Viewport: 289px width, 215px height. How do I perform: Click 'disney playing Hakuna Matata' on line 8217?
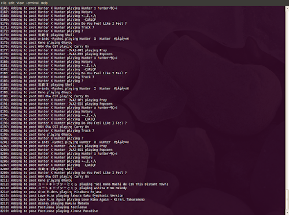click(x=64, y=203)
